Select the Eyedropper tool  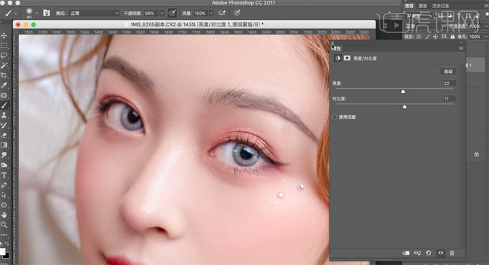point(4,85)
